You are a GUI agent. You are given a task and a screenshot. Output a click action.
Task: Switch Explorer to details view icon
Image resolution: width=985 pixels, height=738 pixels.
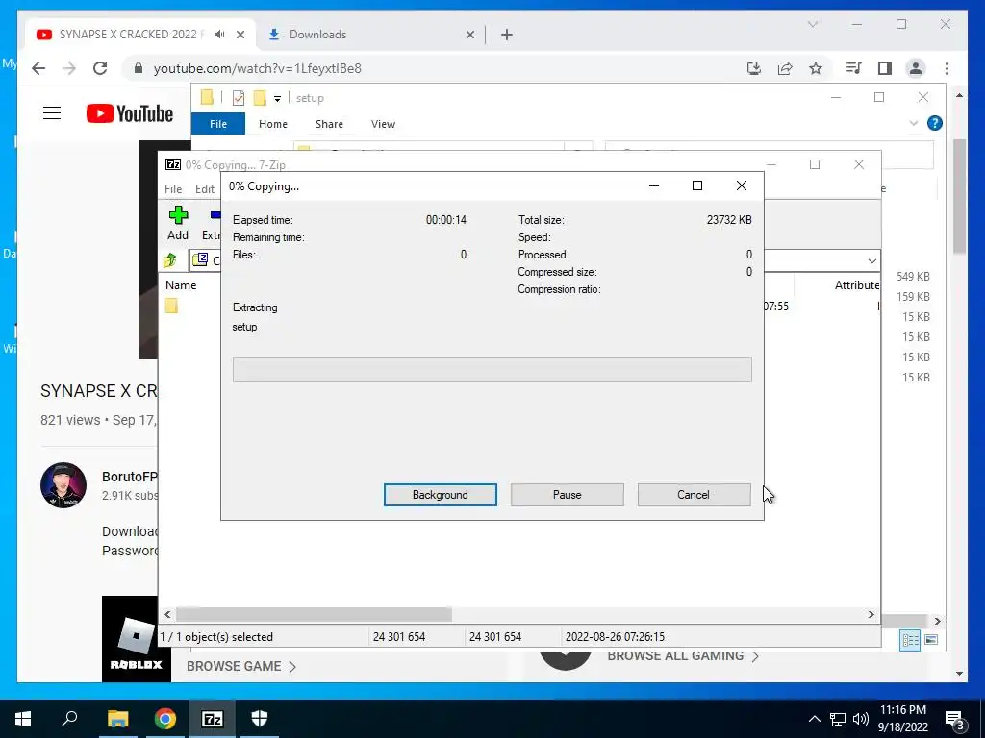pyautogui.click(x=910, y=640)
